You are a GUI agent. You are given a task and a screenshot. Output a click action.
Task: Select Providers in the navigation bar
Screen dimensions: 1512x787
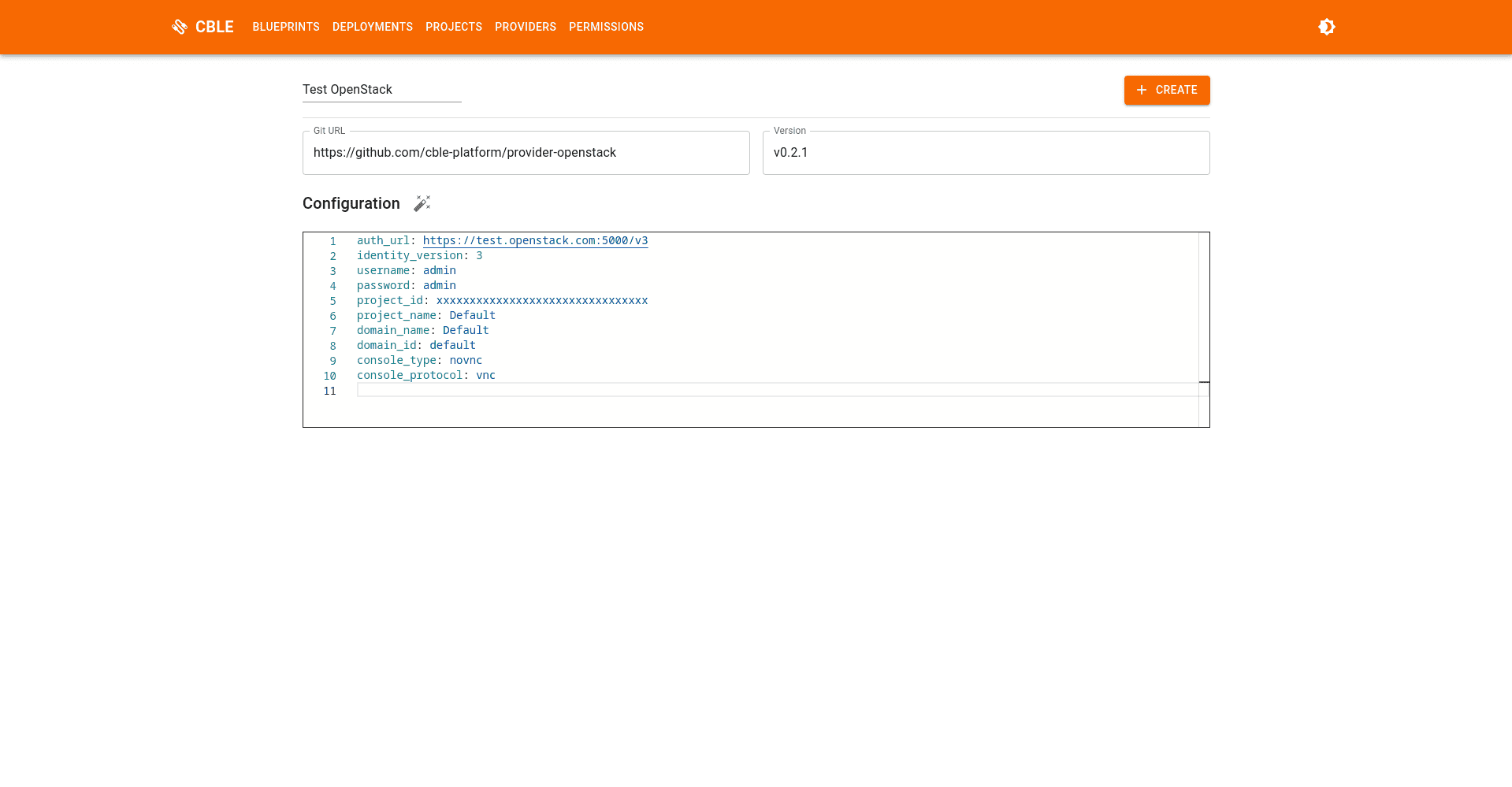pos(526,27)
